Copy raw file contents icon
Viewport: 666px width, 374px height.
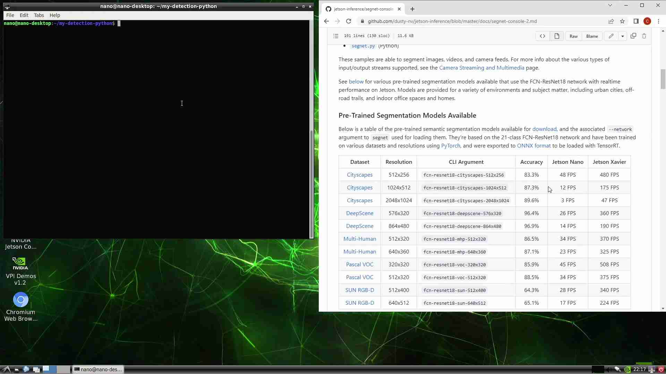(x=633, y=36)
